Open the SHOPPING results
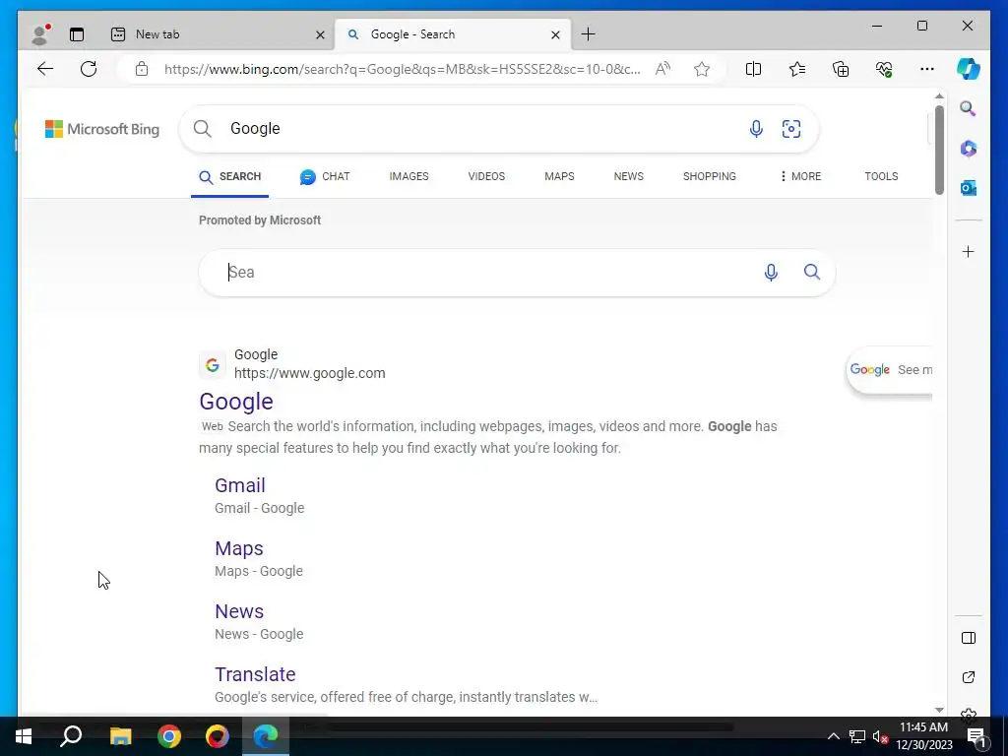 (709, 176)
